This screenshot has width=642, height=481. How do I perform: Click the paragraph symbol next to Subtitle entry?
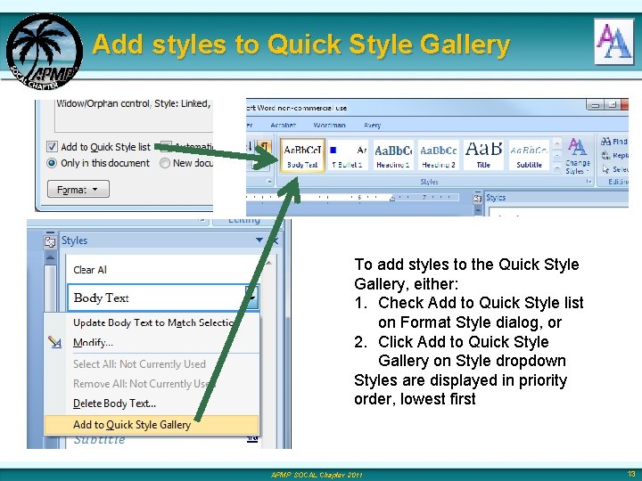coord(252,438)
